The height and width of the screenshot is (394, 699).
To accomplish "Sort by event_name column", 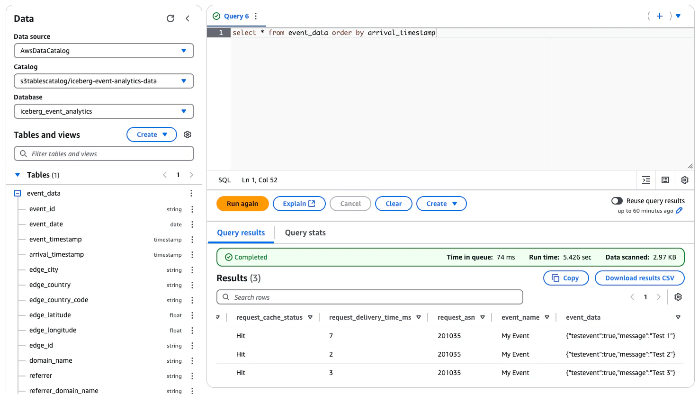I will click(547, 317).
